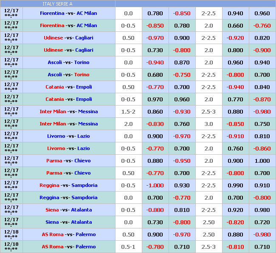This screenshot has height=253, width=276.
Task: Select the 0.5-1 handicap for AS Roma vs Palermo
Action: tap(128, 247)
